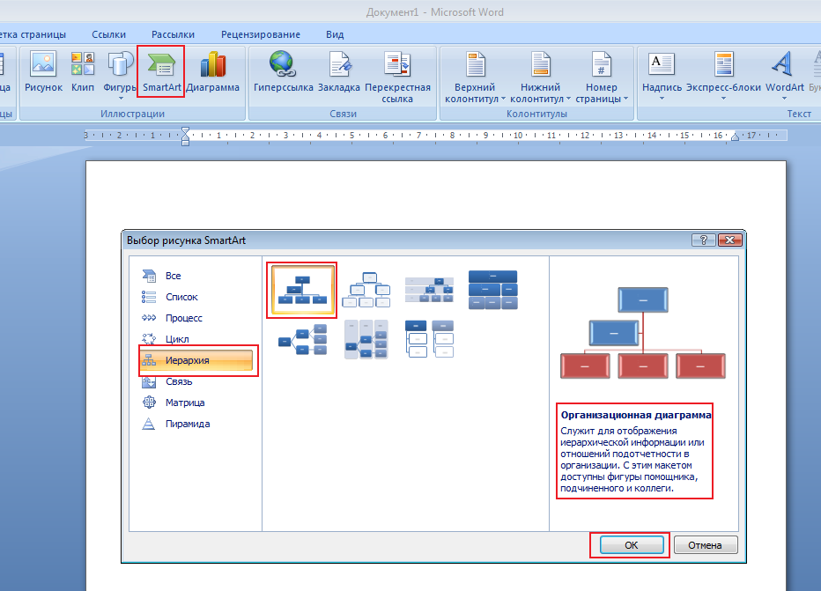Insert a picture with the Рисунок icon
The height and width of the screenshot is (591, 821).
[43, 71]
